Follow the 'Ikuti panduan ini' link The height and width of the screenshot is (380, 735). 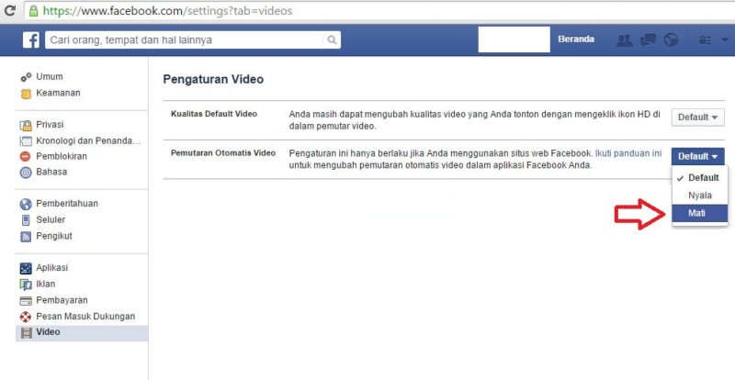point(628,153)
